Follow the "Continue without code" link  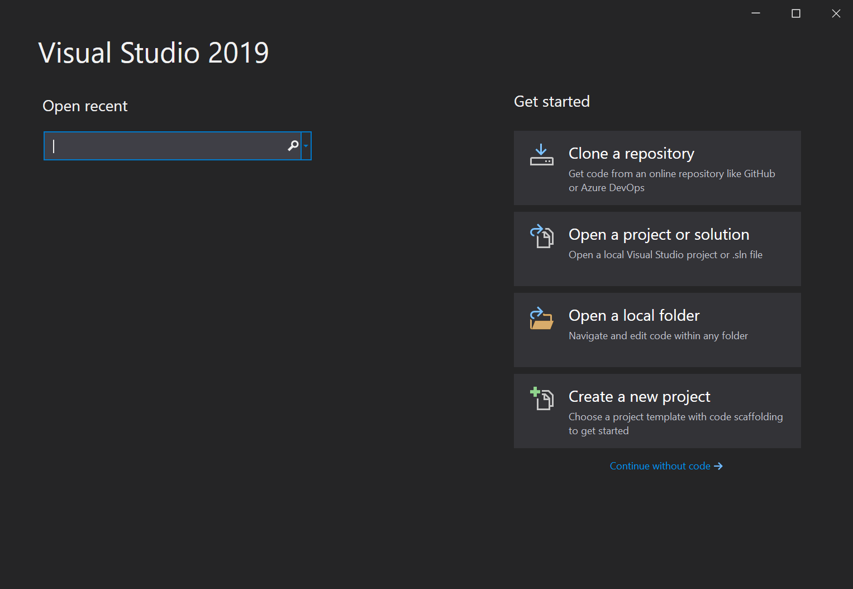click(660, 466)
